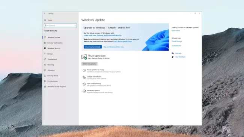This screenshot has height=137, width=244.
Task: Maximize the Settings window
Action: 195,13
